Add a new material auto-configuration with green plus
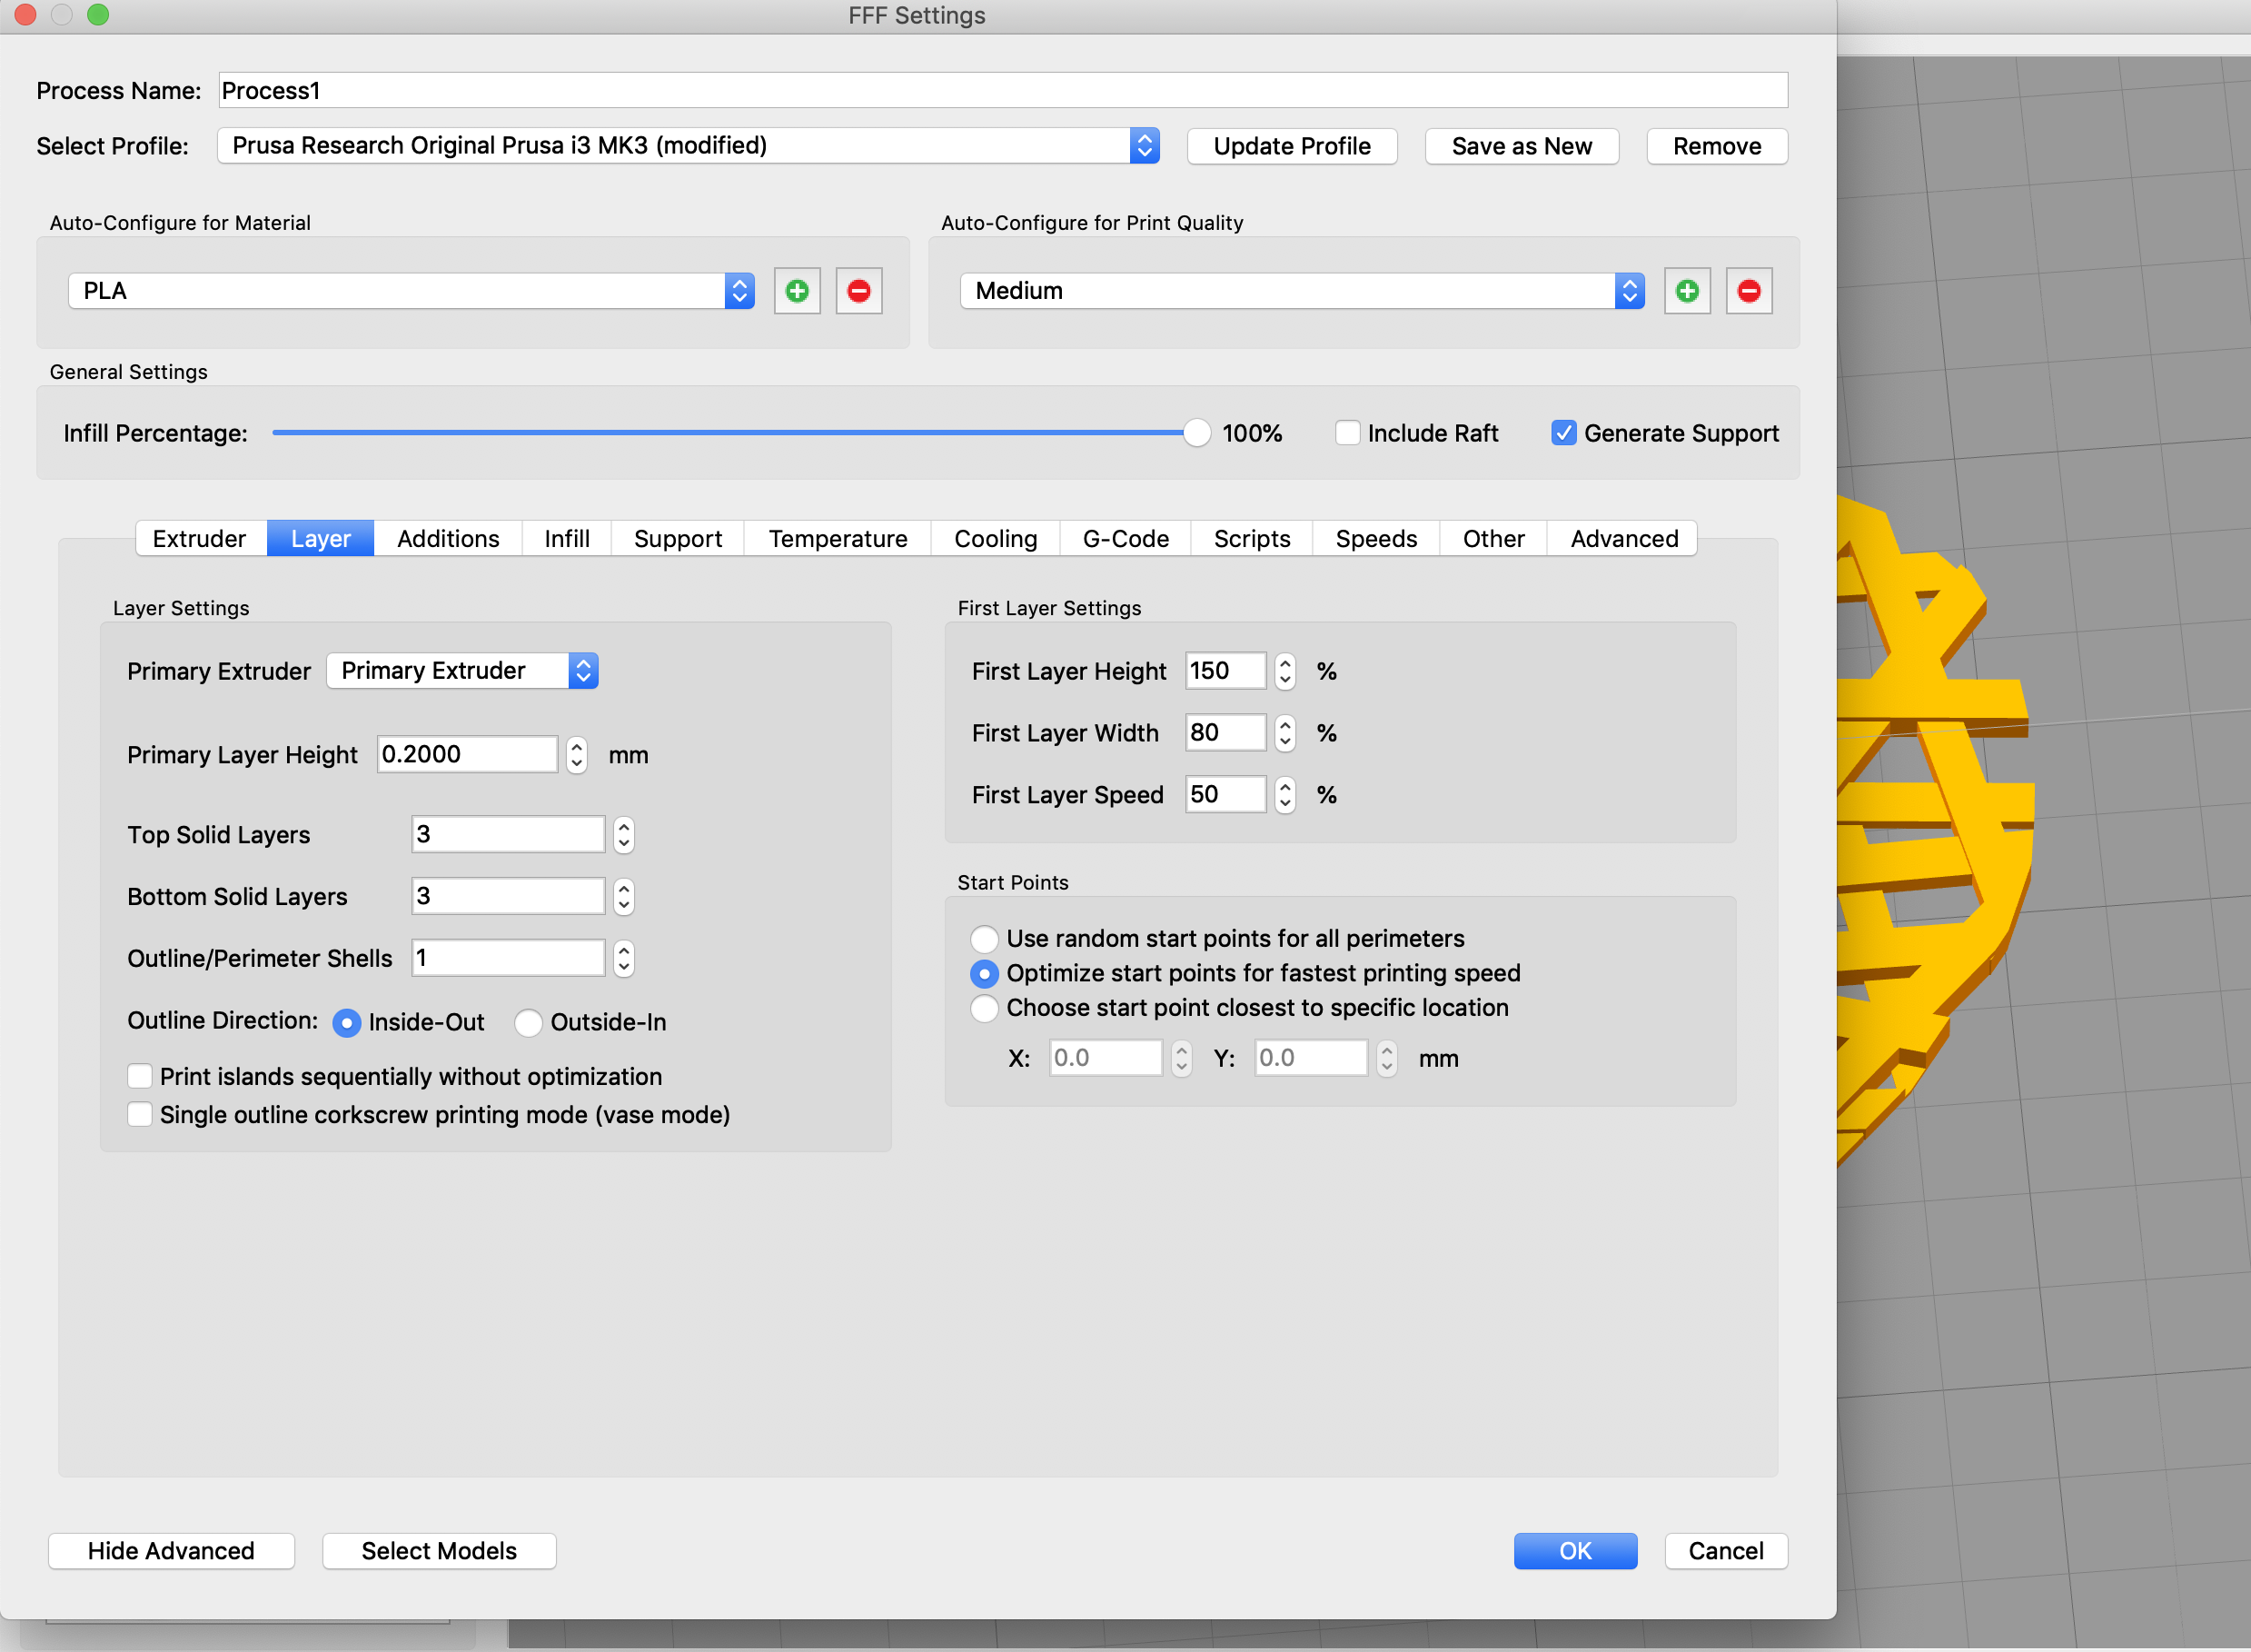 point(797,291)
